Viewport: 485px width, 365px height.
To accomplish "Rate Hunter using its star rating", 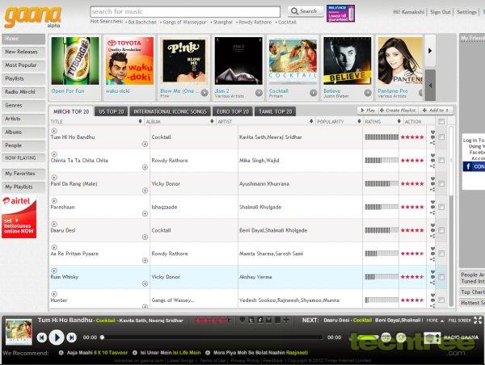I will click(412, 300).
